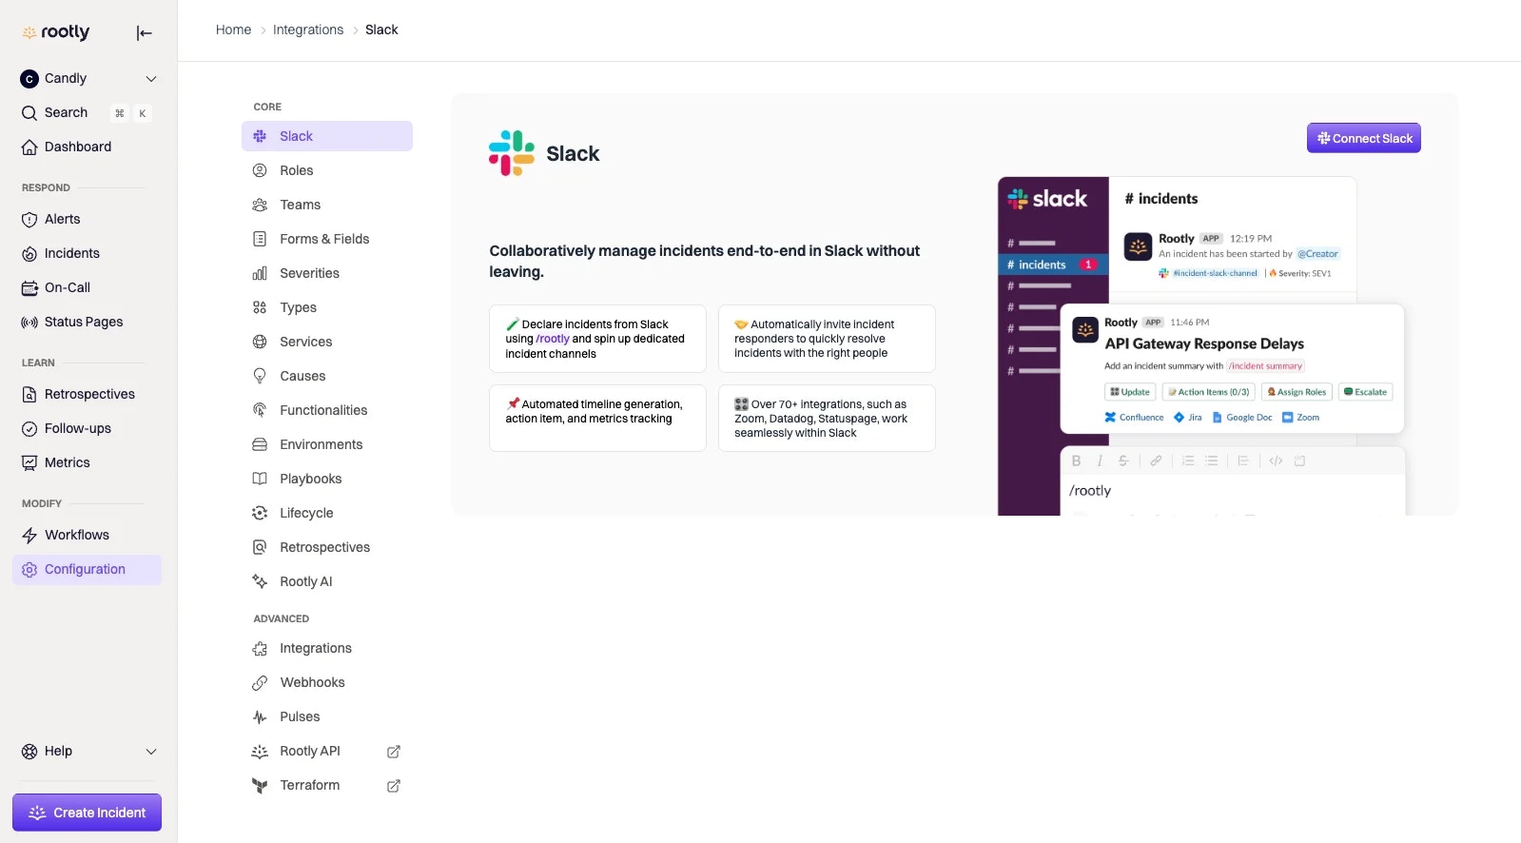Click the Causes lightbulb icon
The width and height of the screenshot is (1521, 843).
[260, 376]
